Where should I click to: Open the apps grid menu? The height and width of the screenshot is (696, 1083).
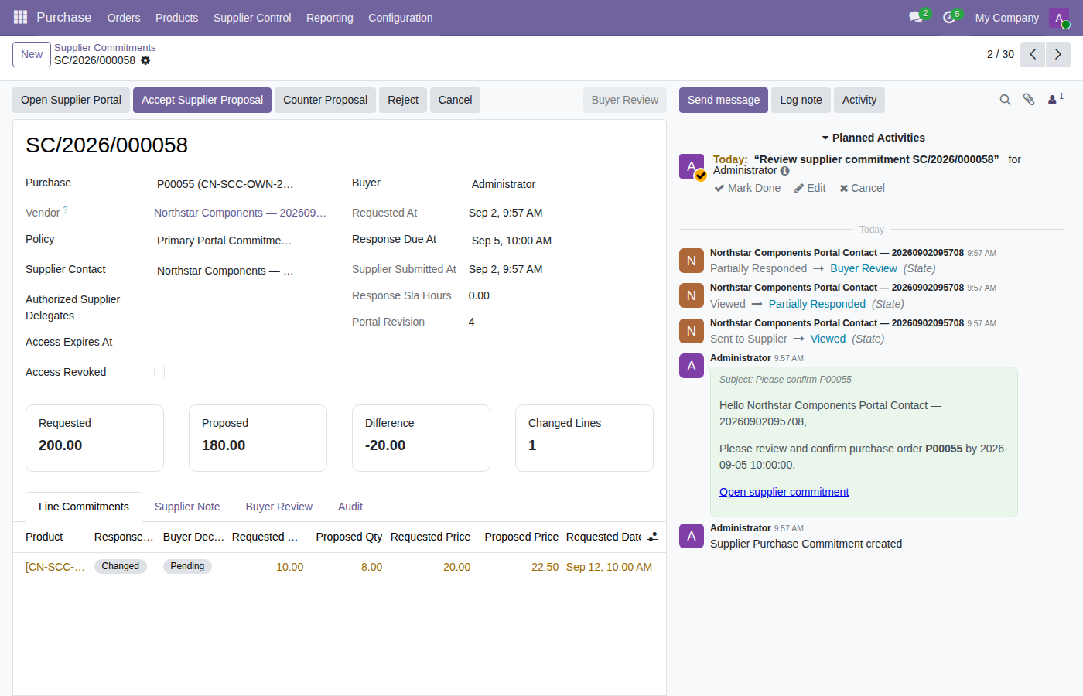pyautogui.click(x=20, y=17)
